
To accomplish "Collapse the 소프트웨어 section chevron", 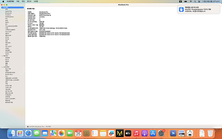I will (2, 67).
